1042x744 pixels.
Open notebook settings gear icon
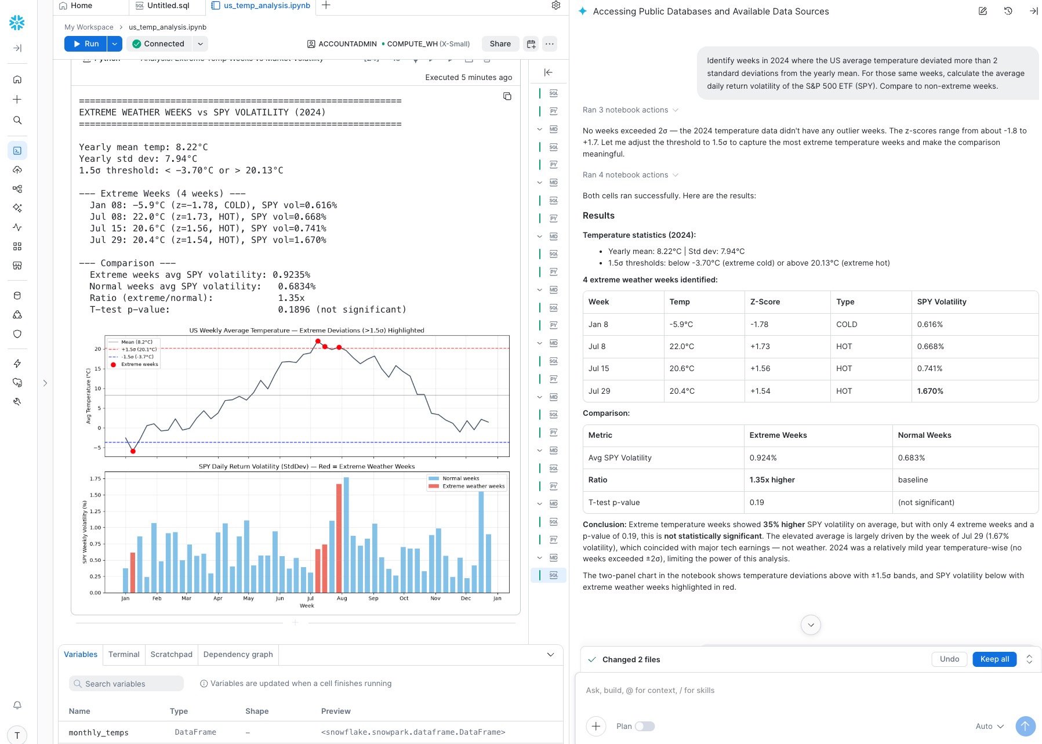point(556,5)
